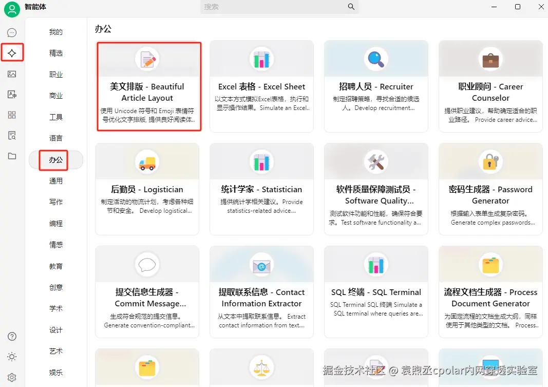Click the search magnifier icon

(x=351, y=7)
